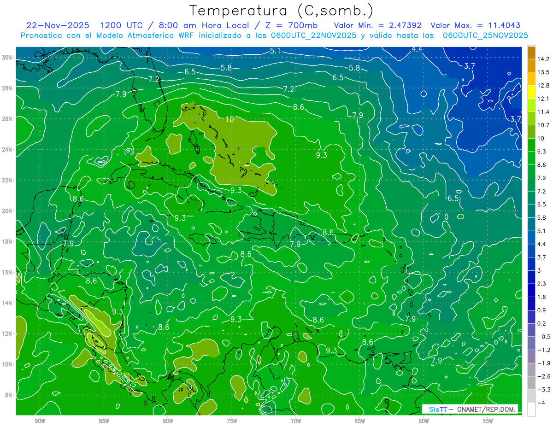
Task: Click the white swatch below -4 in legend
Action: [x=531, y=409]
